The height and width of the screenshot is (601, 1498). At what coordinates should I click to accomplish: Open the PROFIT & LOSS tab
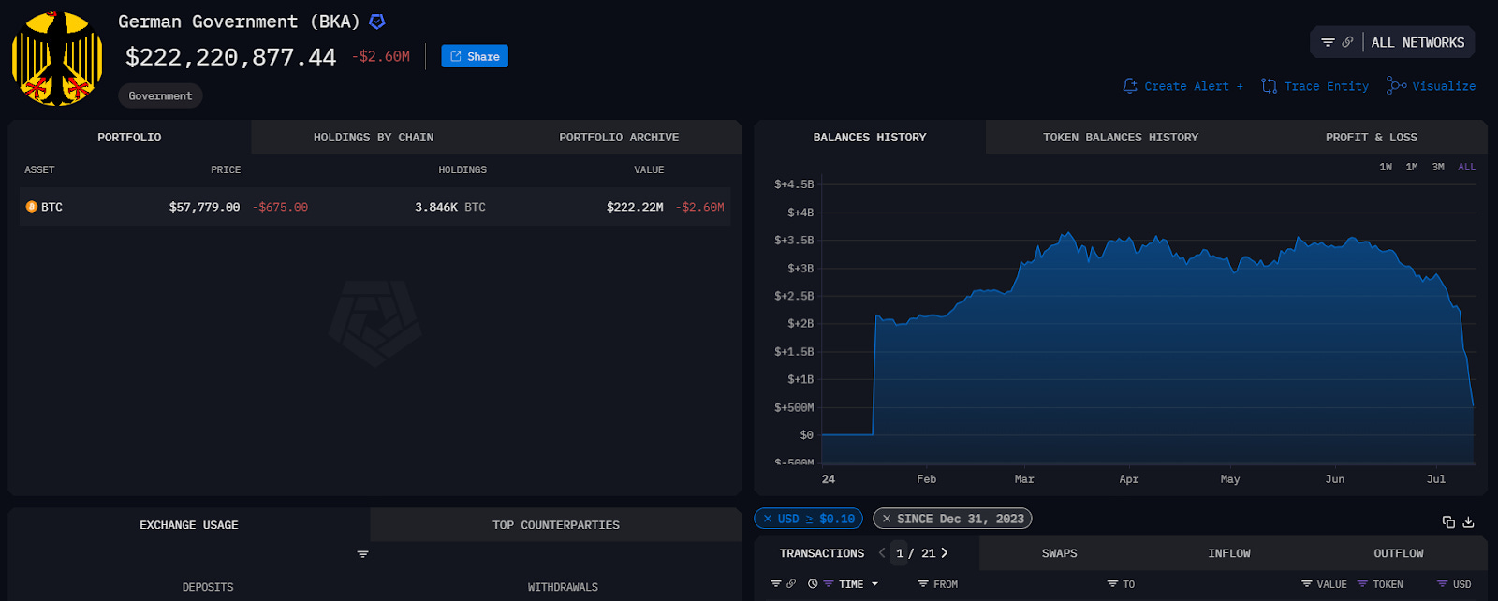[1372, 137]
